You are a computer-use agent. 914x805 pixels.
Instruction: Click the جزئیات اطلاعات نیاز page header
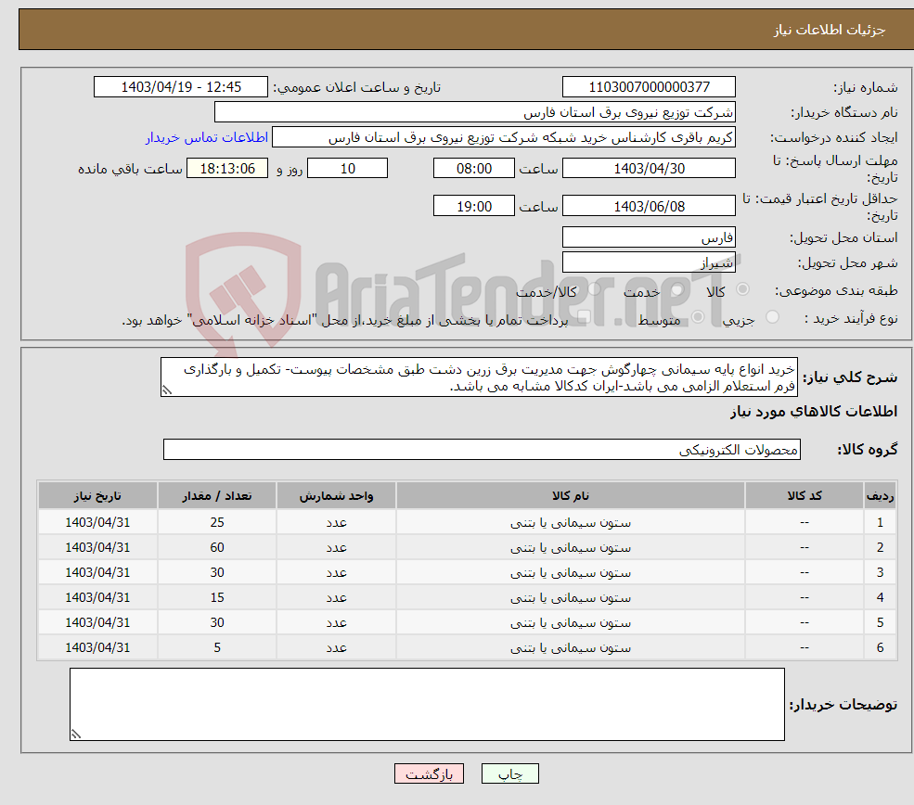point(830,30)
